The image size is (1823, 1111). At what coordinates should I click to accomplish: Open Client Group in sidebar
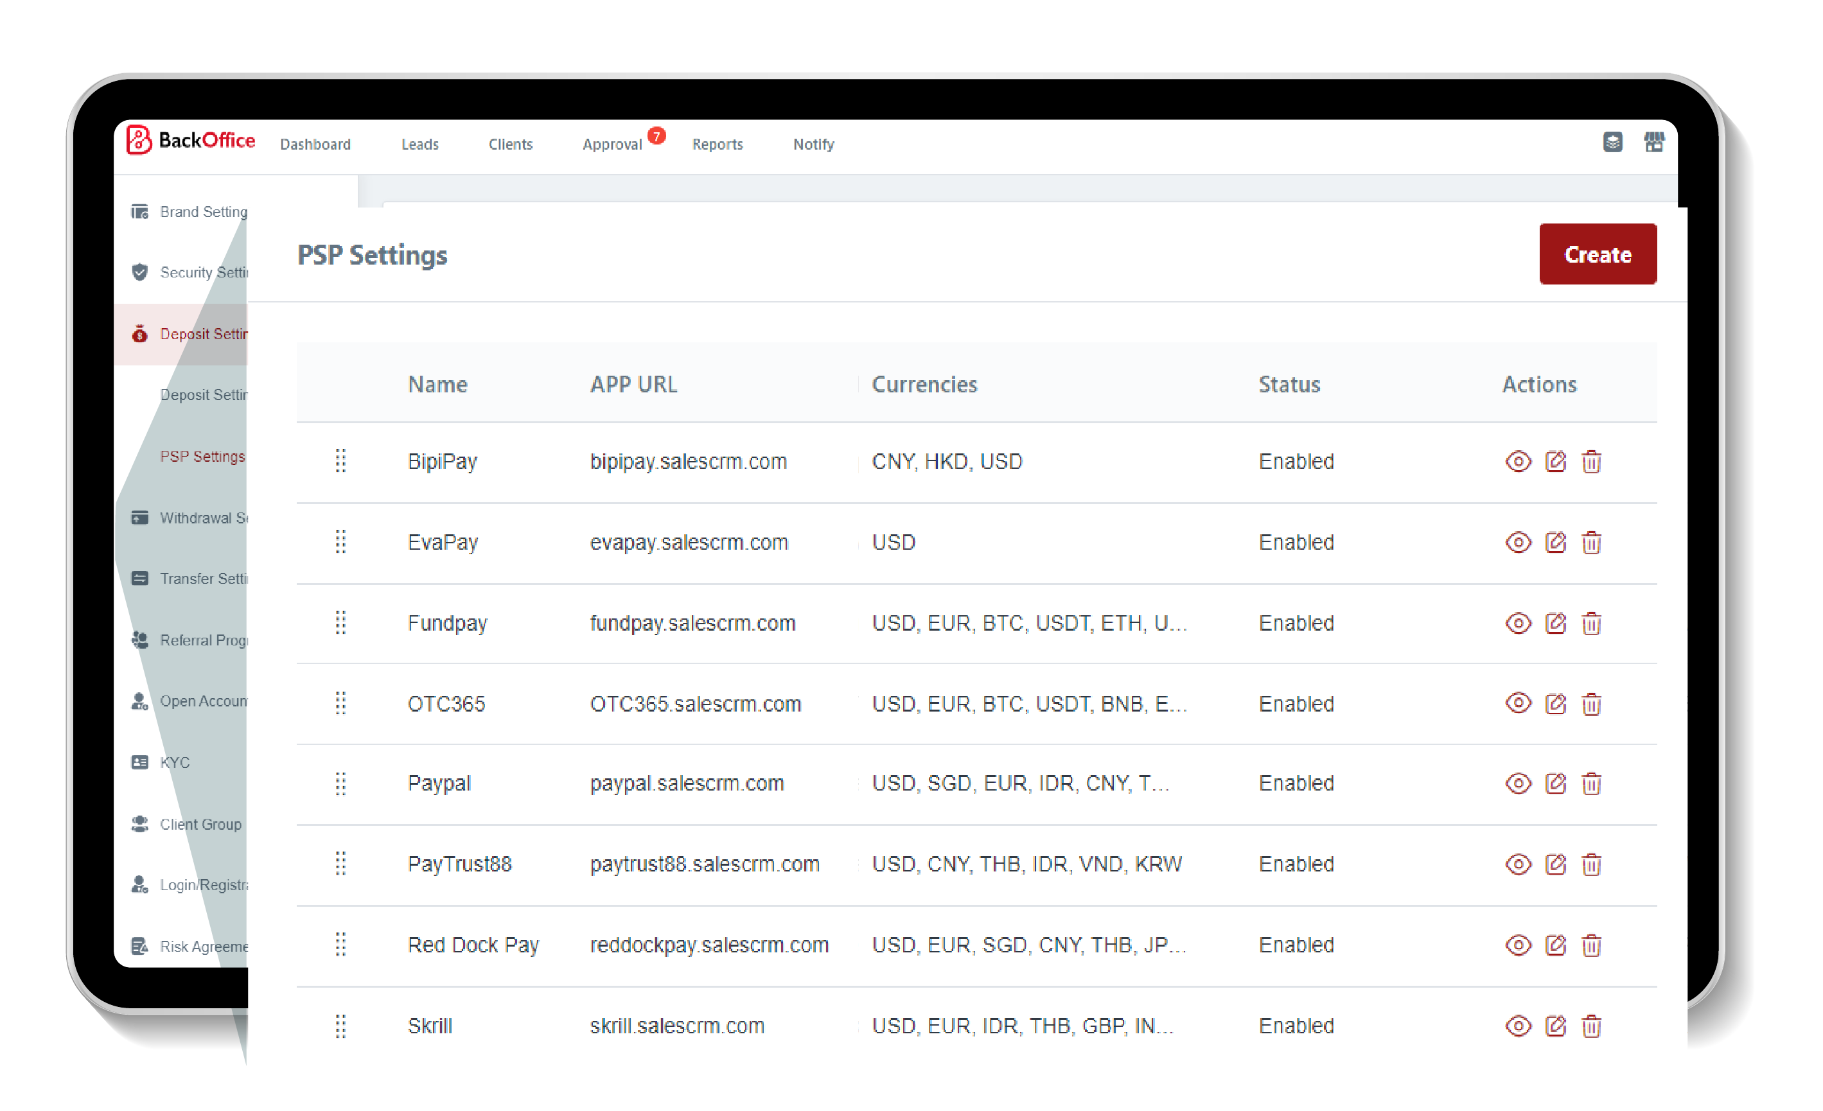[x=186, y=823]
